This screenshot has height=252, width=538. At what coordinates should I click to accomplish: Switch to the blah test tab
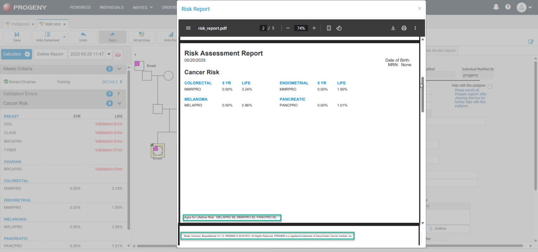[52, 24]
